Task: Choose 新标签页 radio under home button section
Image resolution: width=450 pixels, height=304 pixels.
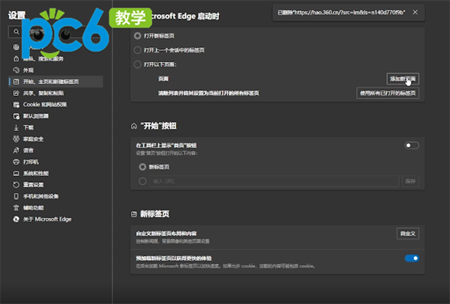Action: (142, 167)
